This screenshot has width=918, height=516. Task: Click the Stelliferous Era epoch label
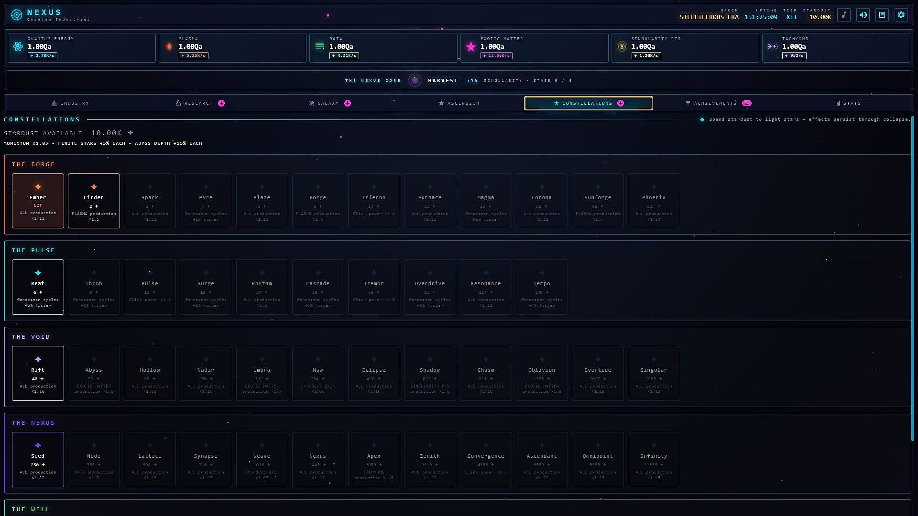(709, 17)
